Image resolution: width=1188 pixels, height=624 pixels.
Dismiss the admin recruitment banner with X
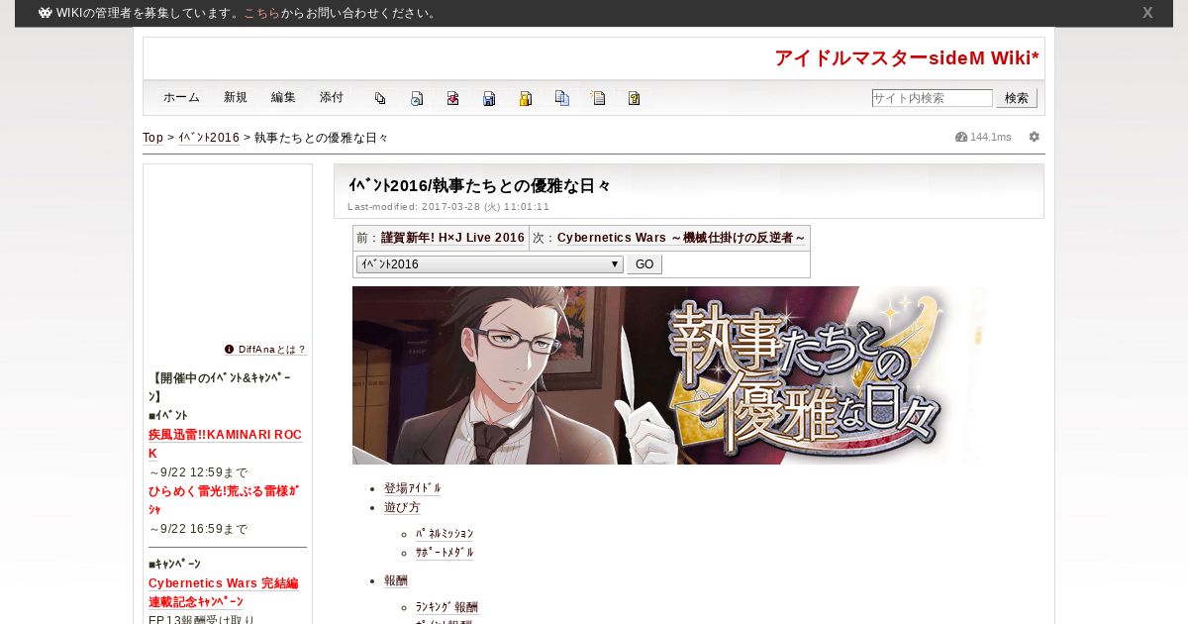[x=1147, y=13]
